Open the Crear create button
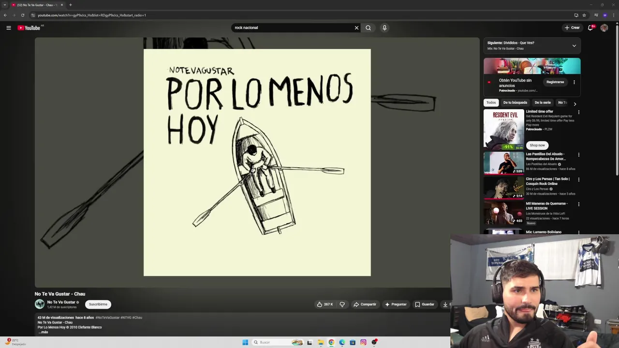 click(x=572, y=28)
